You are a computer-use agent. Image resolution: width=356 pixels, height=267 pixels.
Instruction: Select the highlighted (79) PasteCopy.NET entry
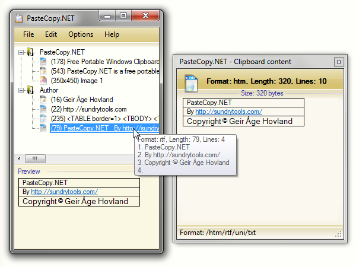(x=104, y=128)
